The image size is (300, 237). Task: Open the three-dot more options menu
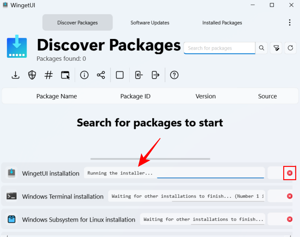click(x=290, y=23)
